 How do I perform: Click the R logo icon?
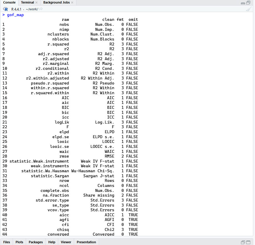5,9
